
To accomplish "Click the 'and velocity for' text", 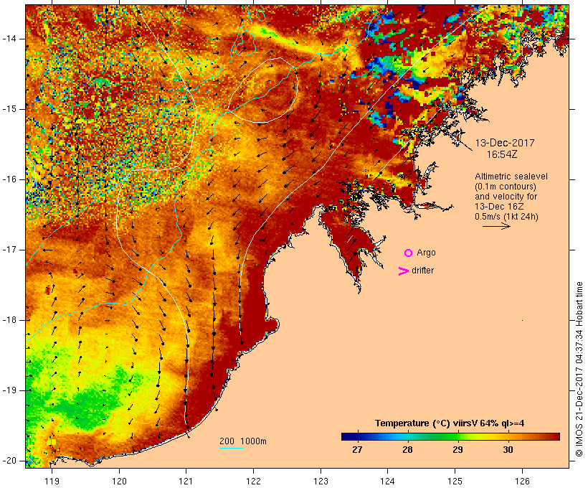I will 506,197.
